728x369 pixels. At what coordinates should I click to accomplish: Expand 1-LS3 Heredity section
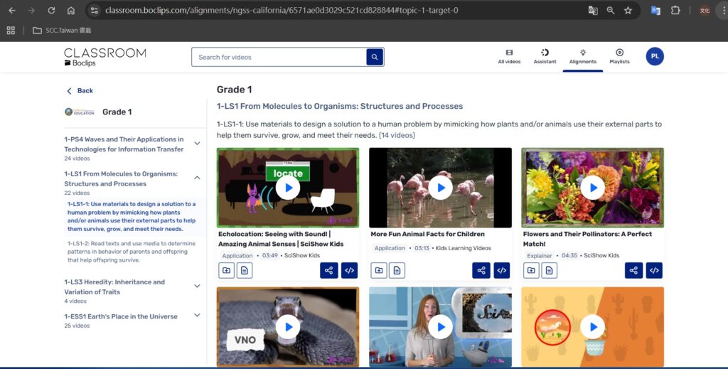click(x=197, y=286)
